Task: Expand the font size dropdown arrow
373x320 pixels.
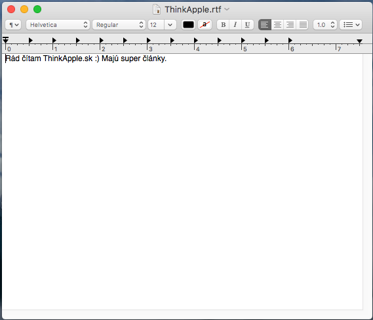Action: pos(170,25)
